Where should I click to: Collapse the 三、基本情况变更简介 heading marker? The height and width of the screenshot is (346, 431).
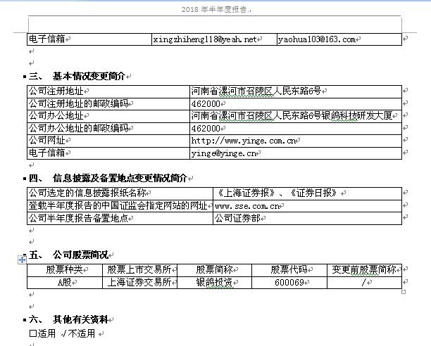[x=25, y=77]
